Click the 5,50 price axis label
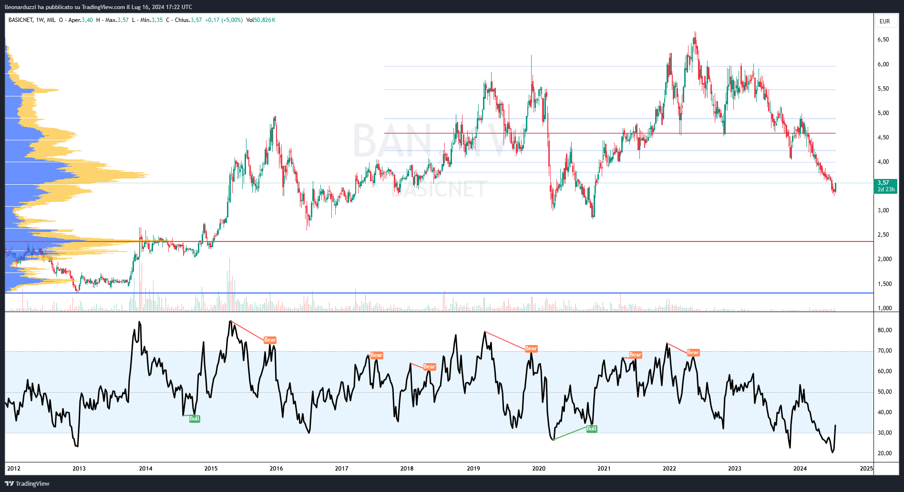This screenshot has width=904, height=492. tap(883, 89)
